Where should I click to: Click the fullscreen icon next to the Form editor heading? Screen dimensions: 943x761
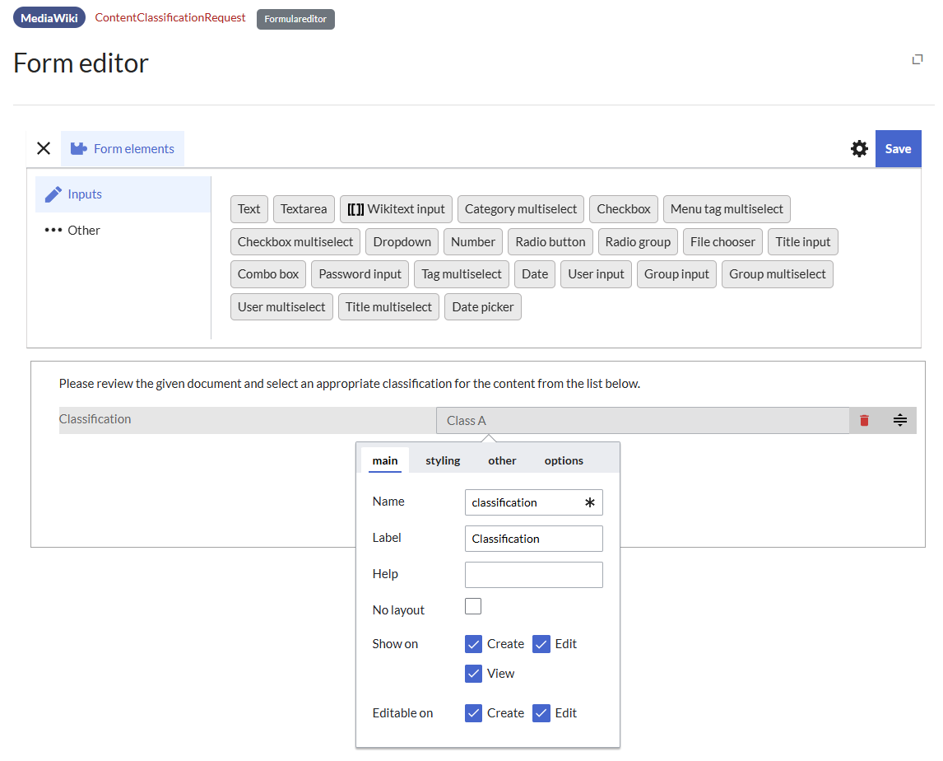pos(917,59)
